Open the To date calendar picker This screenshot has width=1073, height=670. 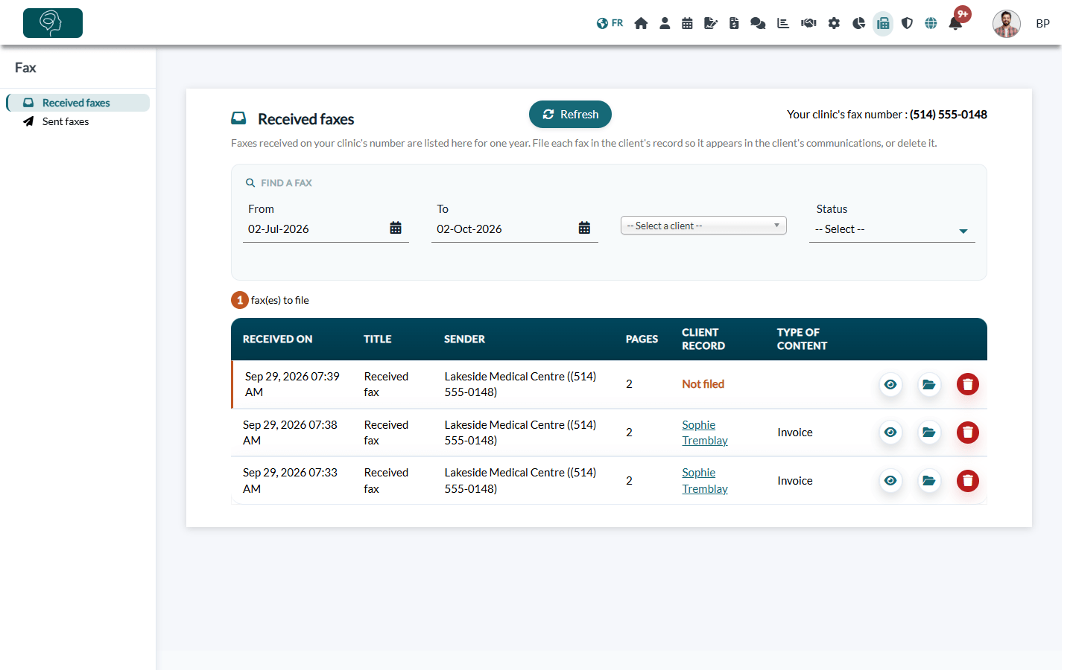click(x=585, y=228)
